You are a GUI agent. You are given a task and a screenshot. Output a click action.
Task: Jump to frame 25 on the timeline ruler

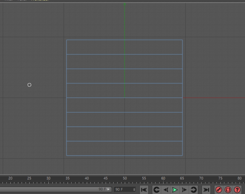click(29, 178)
